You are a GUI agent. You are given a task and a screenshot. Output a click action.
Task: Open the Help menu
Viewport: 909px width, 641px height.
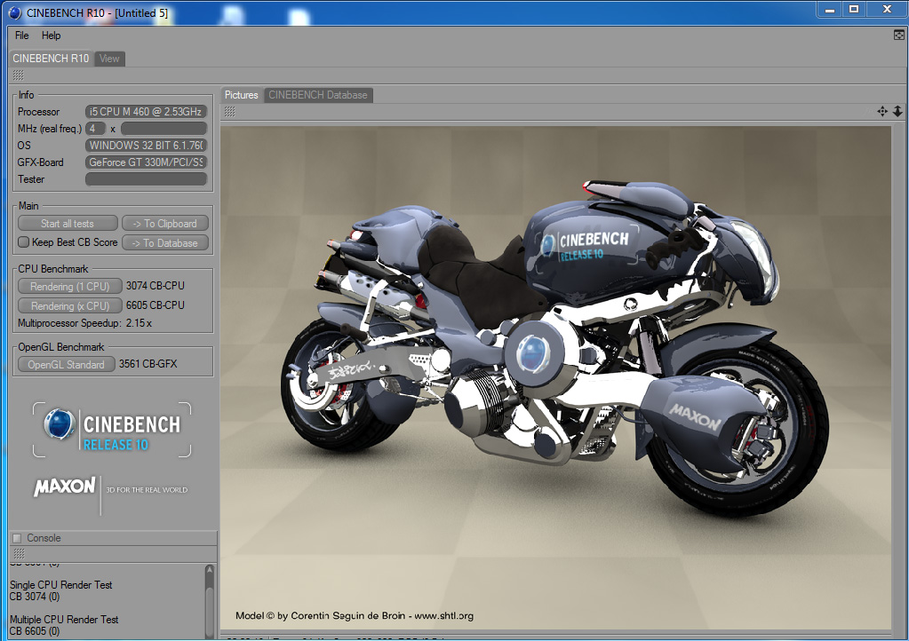point(51,36)
